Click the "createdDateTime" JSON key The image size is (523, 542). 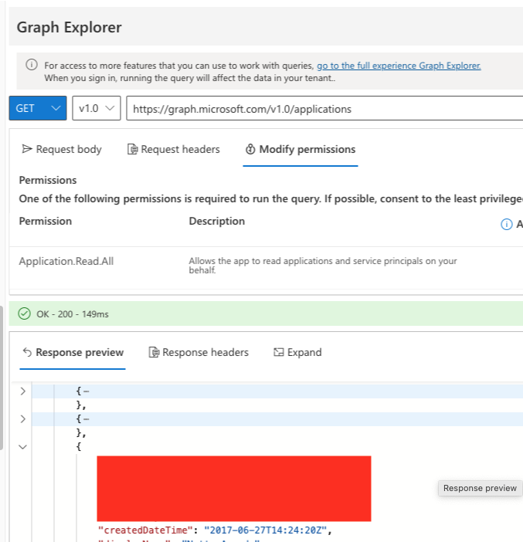click(145, 530)
